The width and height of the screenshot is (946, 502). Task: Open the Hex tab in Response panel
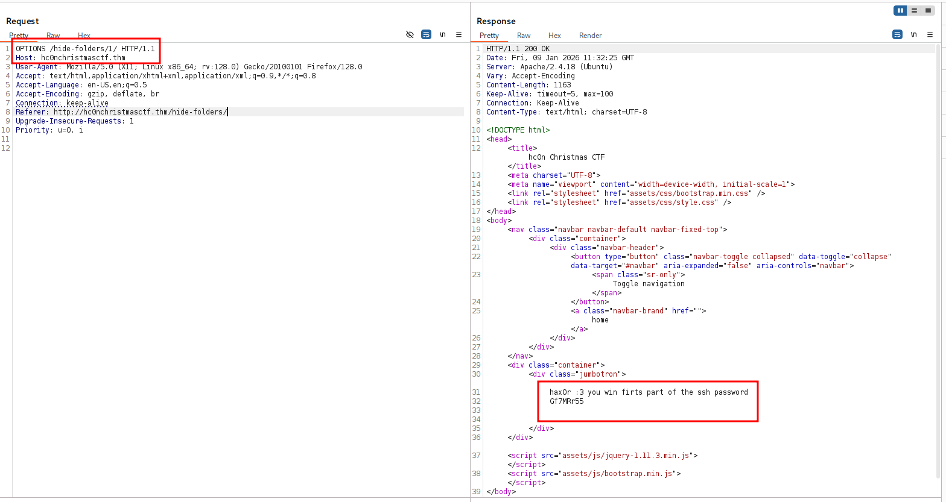tap(554, 36)
